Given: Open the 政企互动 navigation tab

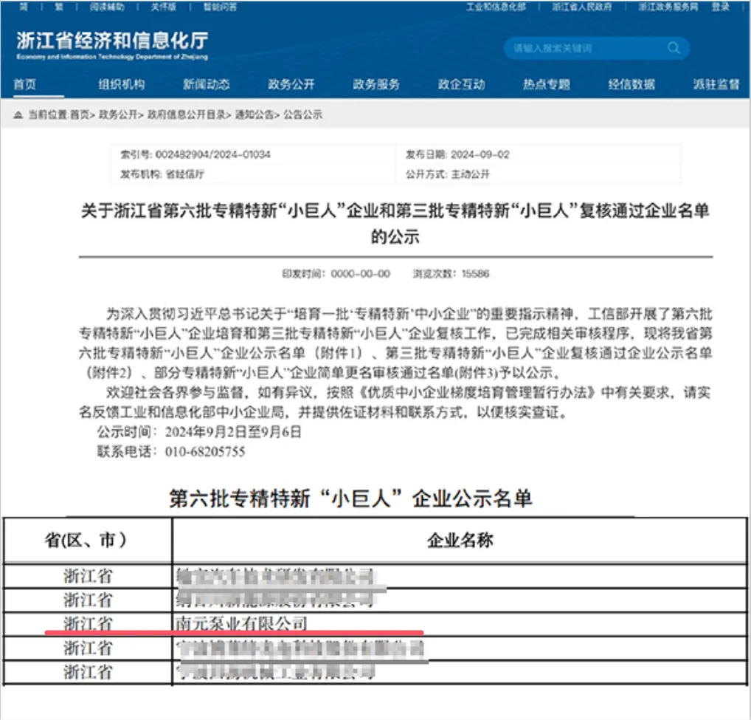Looking at the screenshot, I should [461, 84].
